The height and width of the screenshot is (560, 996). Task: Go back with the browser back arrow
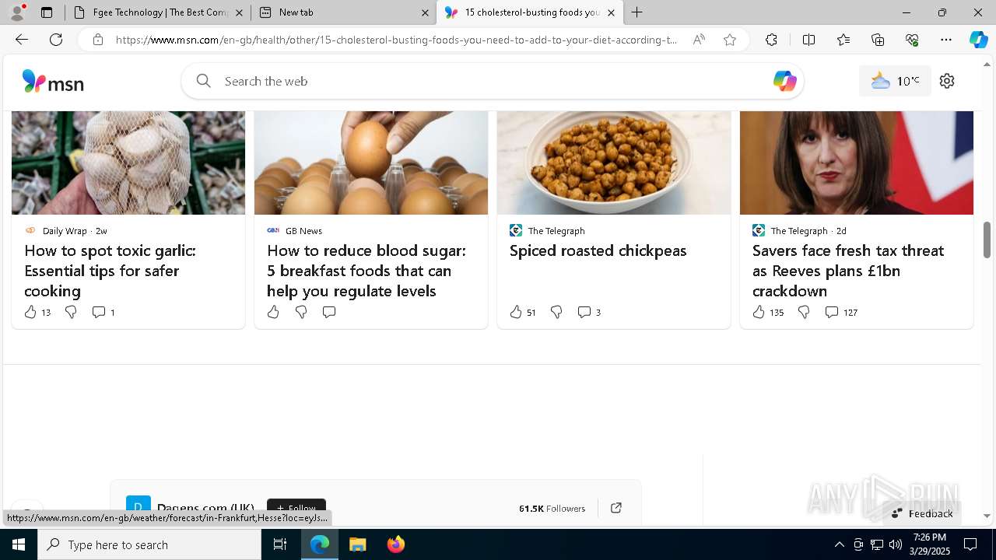pos(22,40)
